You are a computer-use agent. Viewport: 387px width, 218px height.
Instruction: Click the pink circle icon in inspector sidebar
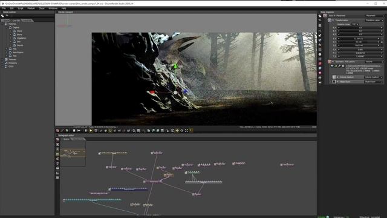[320, 64]
